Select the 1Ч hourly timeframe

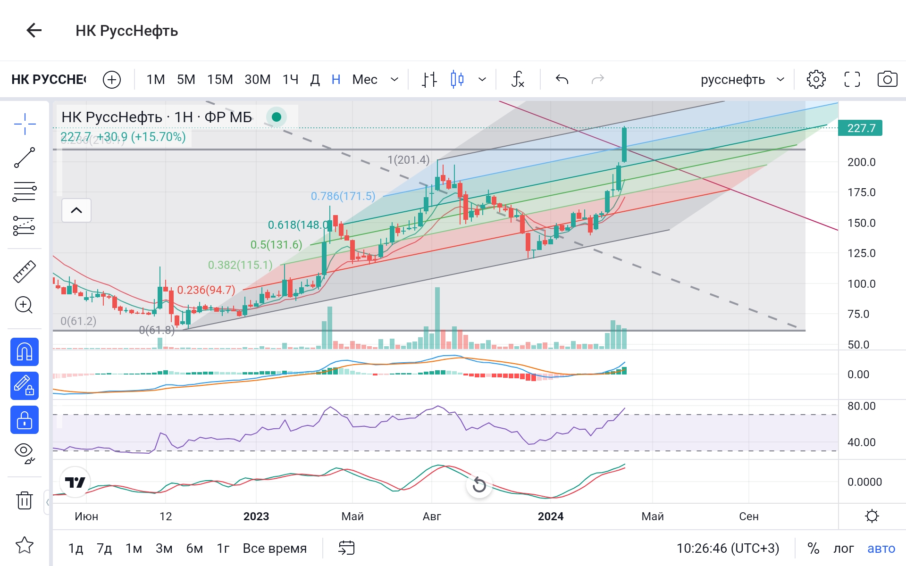(x=290, y=79)
